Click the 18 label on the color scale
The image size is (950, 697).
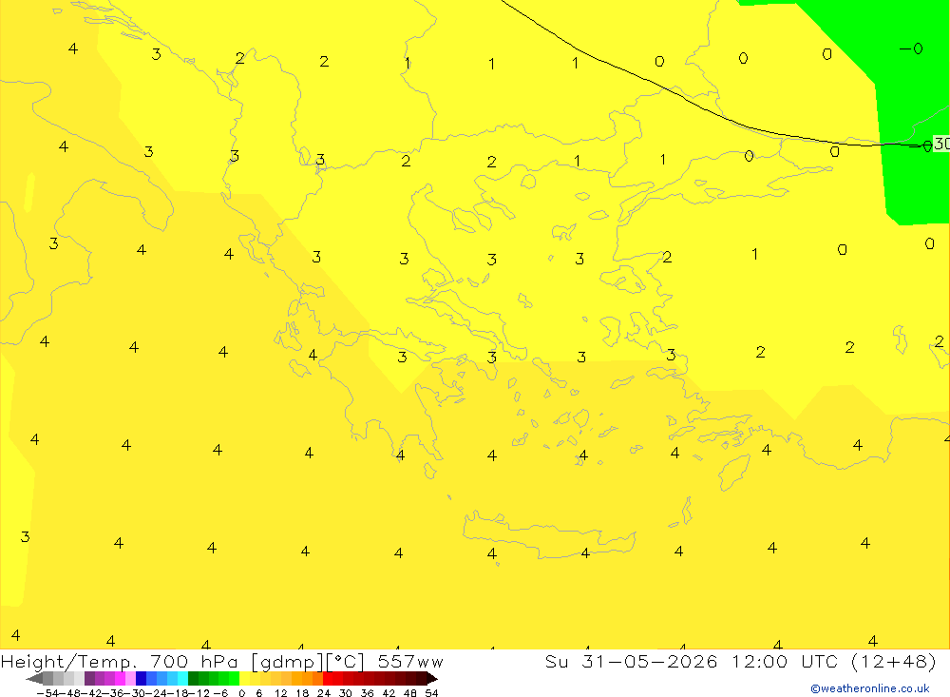pyautogui.click(x=303, y=693)
